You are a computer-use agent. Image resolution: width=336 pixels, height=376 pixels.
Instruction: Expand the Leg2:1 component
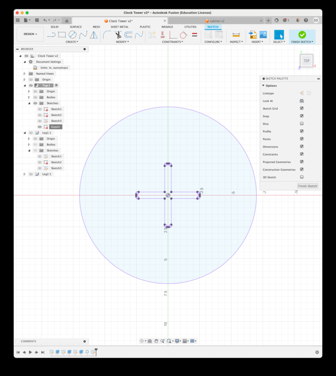point(24,174)
